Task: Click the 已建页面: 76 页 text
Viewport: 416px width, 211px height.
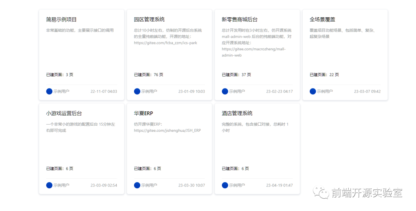Action: pos(149,75)
